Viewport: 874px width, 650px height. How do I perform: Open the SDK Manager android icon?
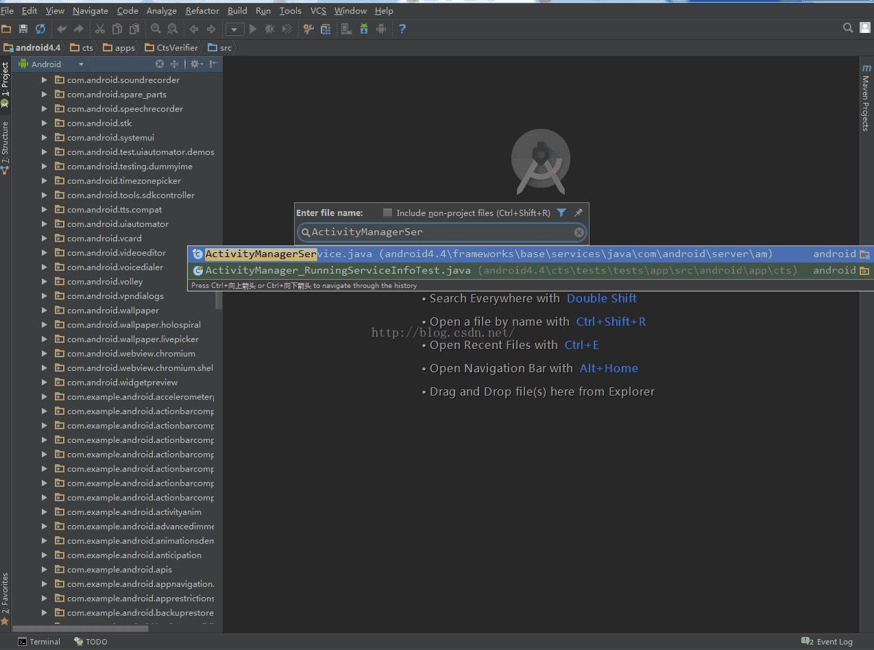click(363, 29)
